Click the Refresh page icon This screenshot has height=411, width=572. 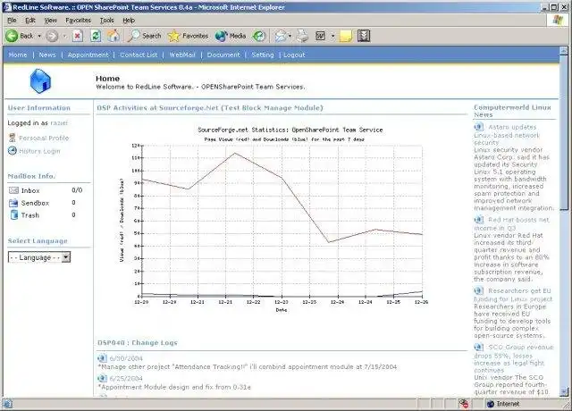click(x=96, y=36)
